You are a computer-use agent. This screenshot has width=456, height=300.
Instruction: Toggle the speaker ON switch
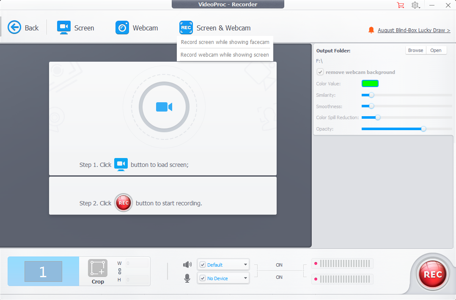point(279,265)
